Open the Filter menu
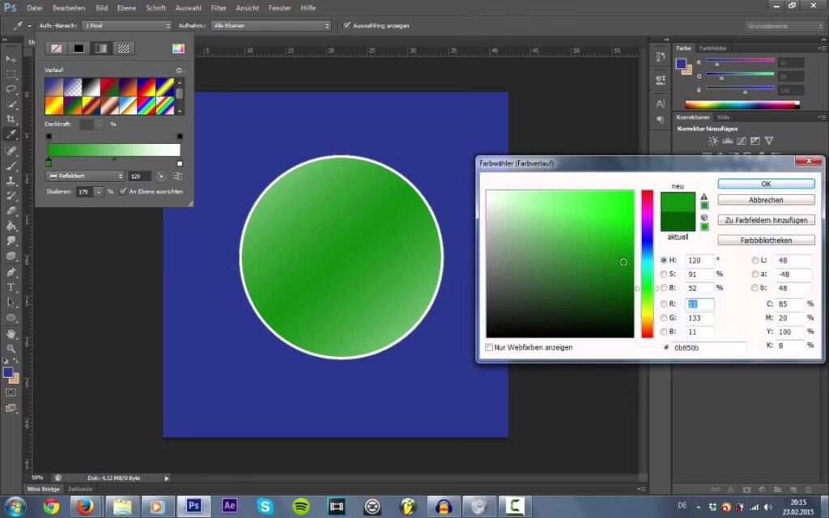This screenshot has height=518, width=829. coord(219,7)
